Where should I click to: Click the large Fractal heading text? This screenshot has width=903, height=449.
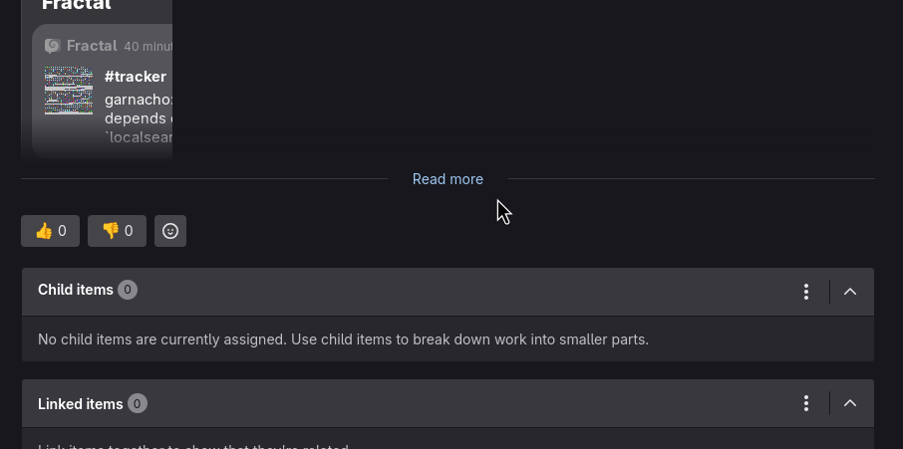[77, 6]
